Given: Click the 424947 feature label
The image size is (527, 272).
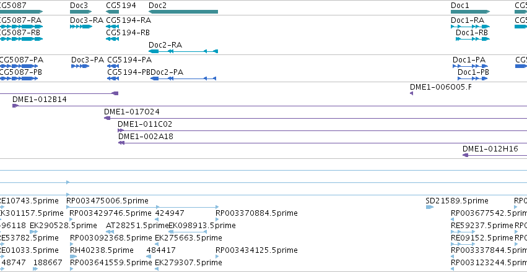Looking at the screenshot, I should [x=170, y=213].
